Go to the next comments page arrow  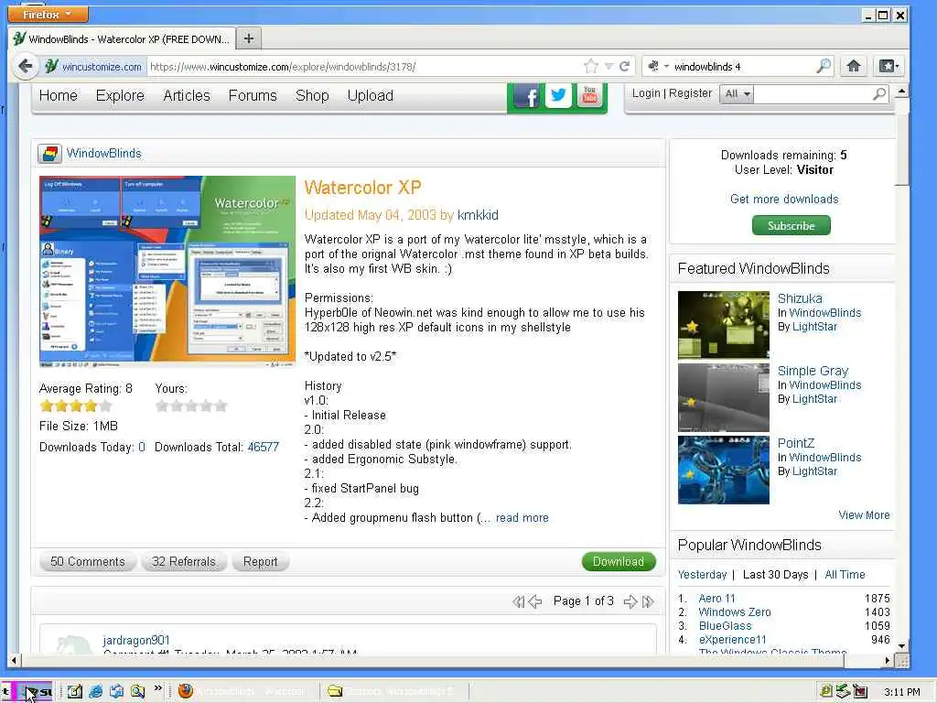click(x=630, y=602)
